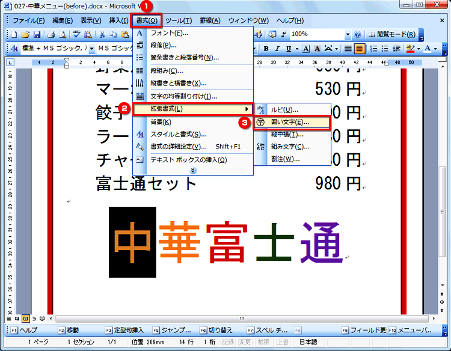Click the character scaling icon
Image resolution: width=451 pixels, height=351 pixels.
[328, 49]
